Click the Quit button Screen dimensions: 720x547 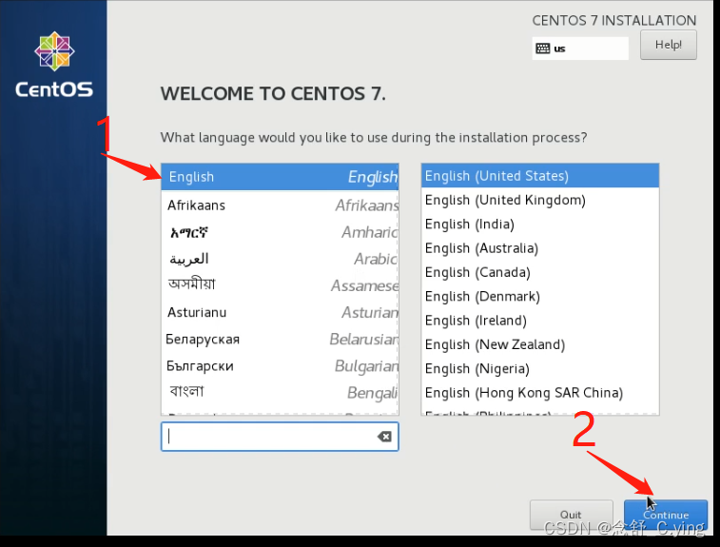click(x=571, y=515)
